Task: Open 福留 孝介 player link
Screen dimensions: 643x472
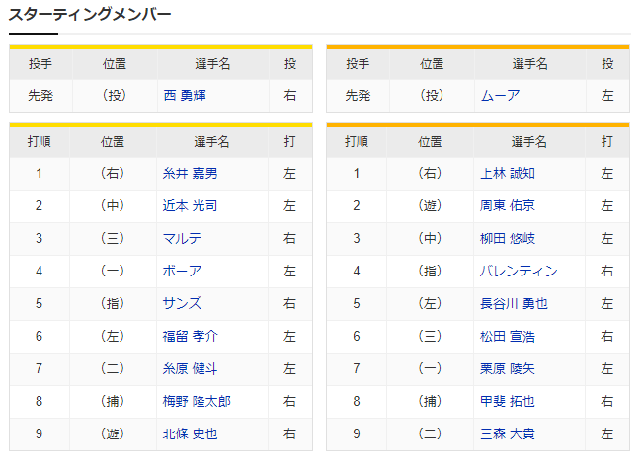Action: click(190, 337)
